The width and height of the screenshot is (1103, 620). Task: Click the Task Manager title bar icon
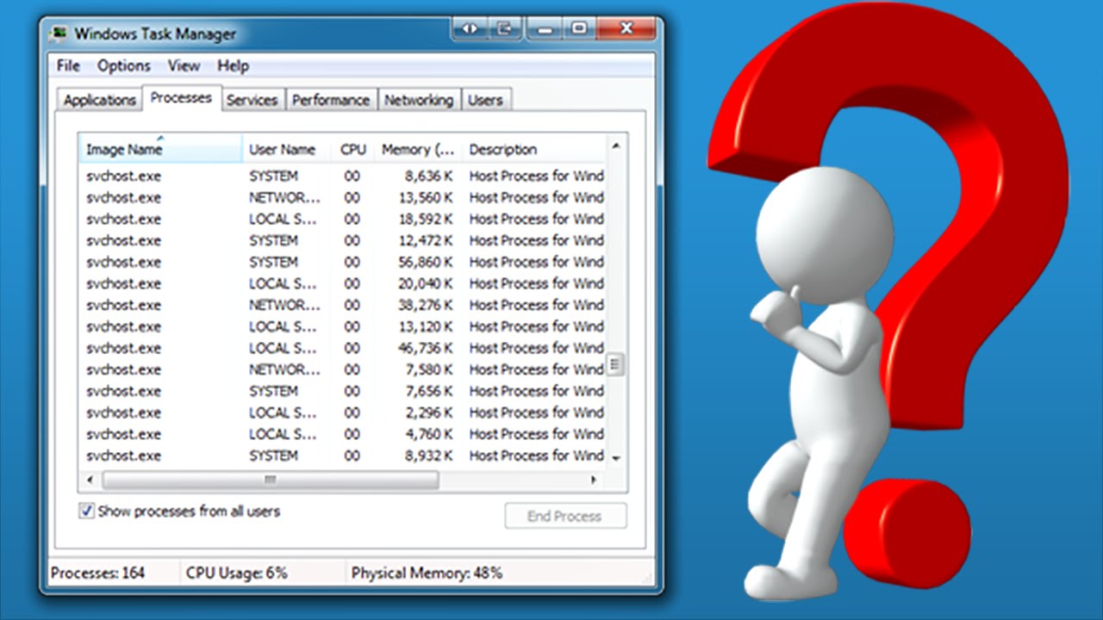coord(59,34)
